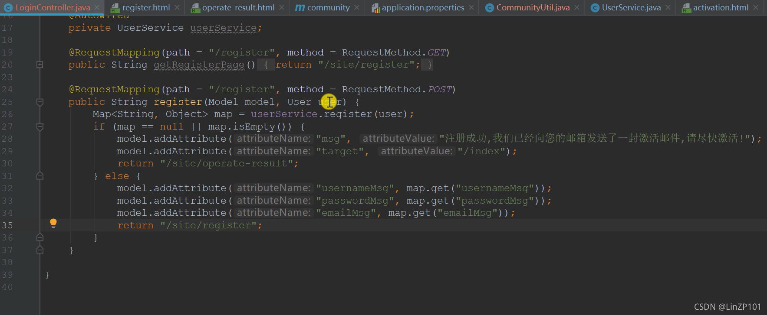Viewport: 767px width, 315px height.
Task: Click the attributeName hint on line 28
Action: (x=273, y=139)
